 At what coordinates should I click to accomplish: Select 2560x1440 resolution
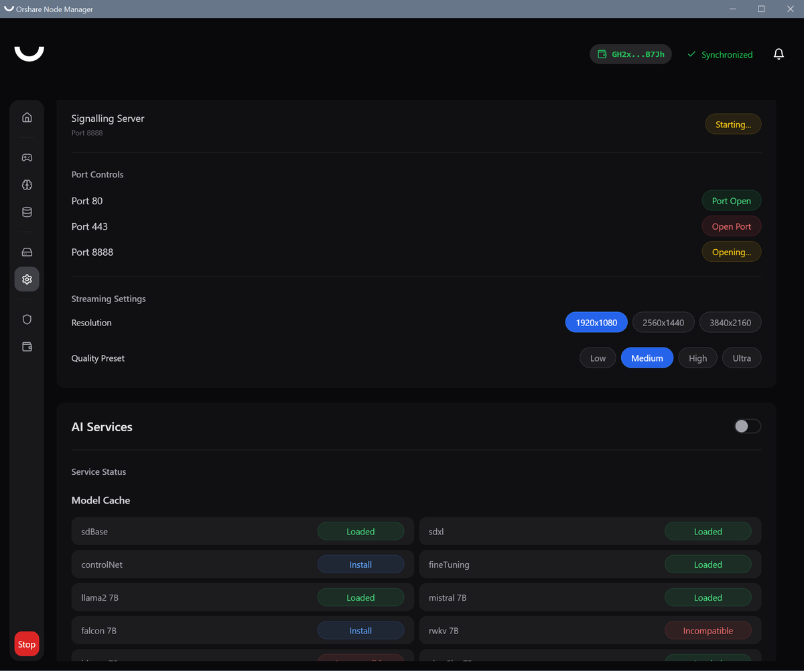[663, 323]
